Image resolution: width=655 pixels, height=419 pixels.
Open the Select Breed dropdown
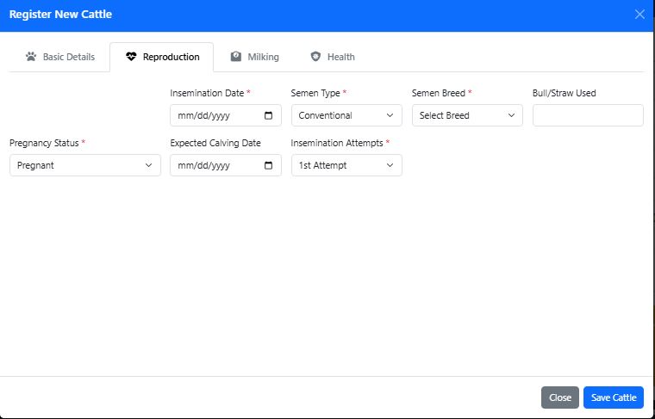pos(466,115)
